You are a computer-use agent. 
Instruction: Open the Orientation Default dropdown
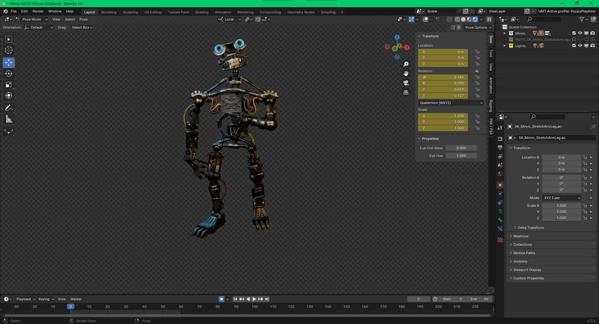(39, 27)
